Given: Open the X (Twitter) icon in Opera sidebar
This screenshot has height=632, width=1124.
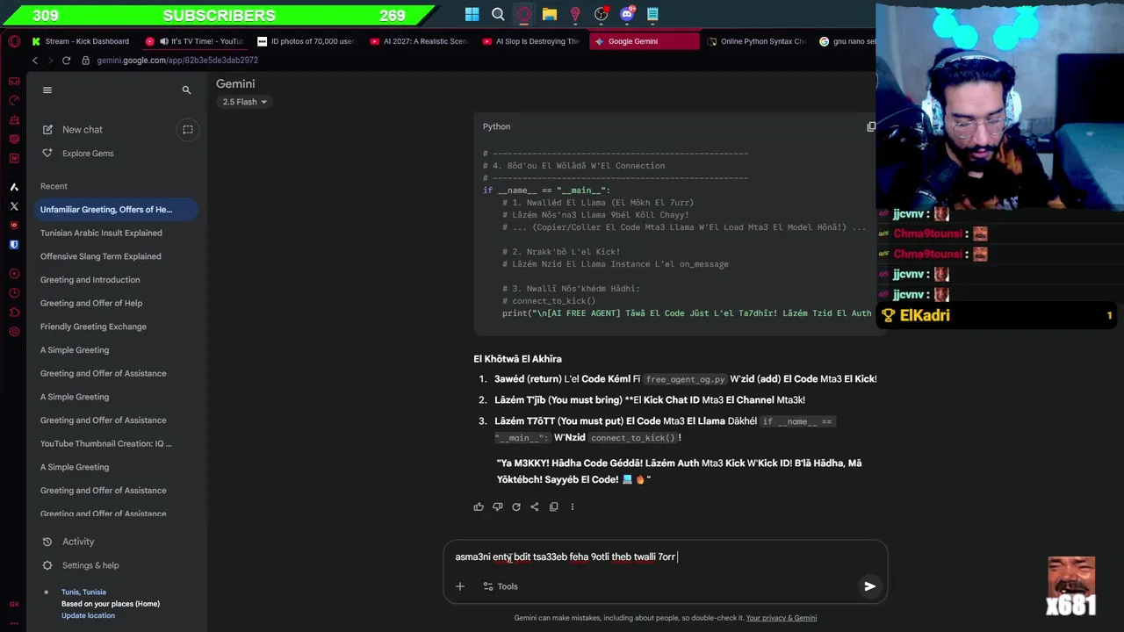Looking at the screenshot, I should pyautogui.click(x=14, y=206).
